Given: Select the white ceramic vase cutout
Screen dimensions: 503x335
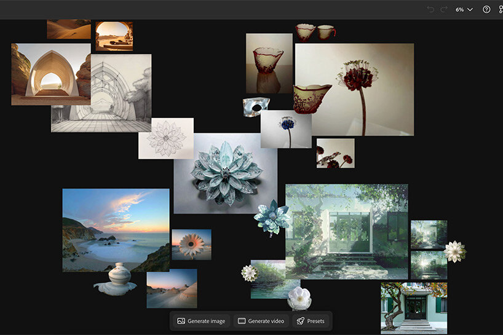Looking at the screenshot, I should tap(115, 279).
